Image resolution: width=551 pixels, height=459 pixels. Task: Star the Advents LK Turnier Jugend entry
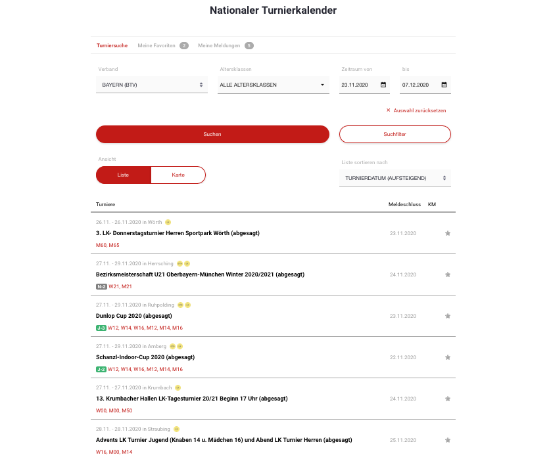pyautogui.click(x=448, y=440)
